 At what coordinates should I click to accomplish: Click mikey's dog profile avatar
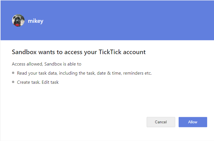[18, 21]
